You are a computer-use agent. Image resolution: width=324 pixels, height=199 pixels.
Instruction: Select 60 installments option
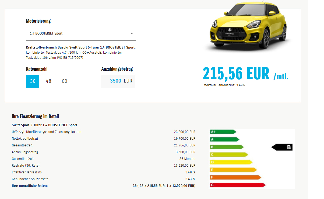click(x=65, y=81)
